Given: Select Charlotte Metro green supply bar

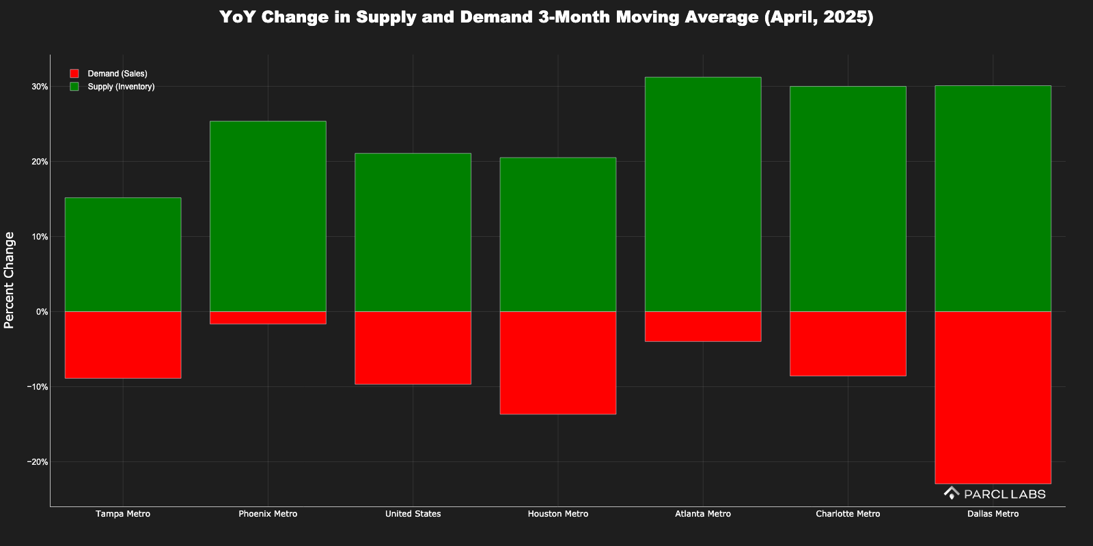Looking at the screenshot, I should pyautogui.click(x=848, y=199).
